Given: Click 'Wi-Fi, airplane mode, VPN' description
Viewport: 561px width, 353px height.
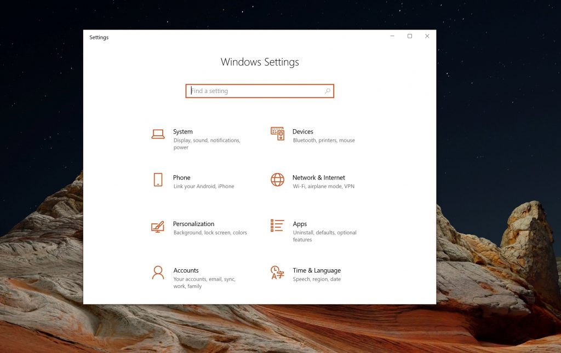Looking at the screenshot, I should pyautogui.click(x=323, y=187).
